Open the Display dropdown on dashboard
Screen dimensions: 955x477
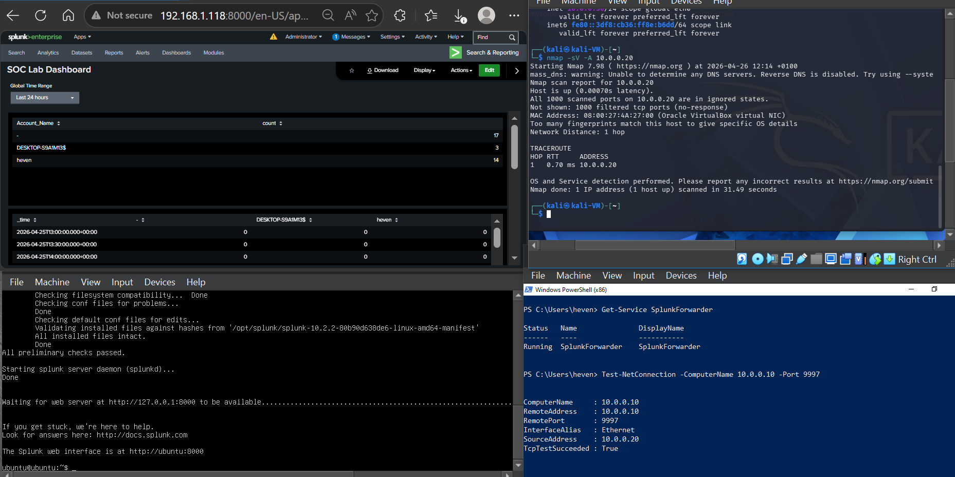pyautogui.click(x=424, y=70)
